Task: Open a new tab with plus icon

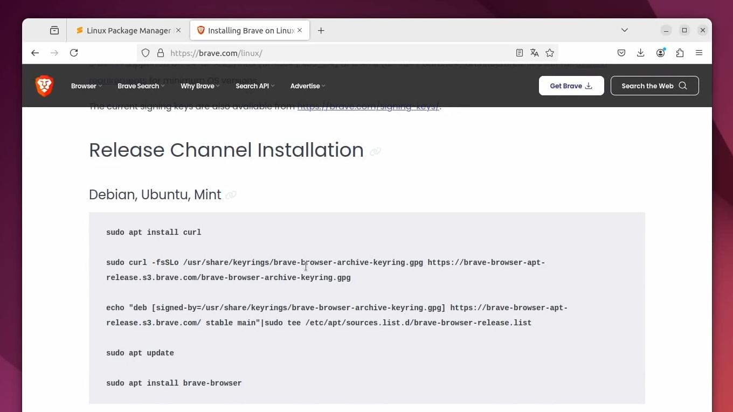Action: click(x=321, y=31)
